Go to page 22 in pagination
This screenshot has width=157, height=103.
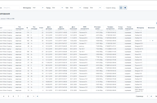point(28,96)
